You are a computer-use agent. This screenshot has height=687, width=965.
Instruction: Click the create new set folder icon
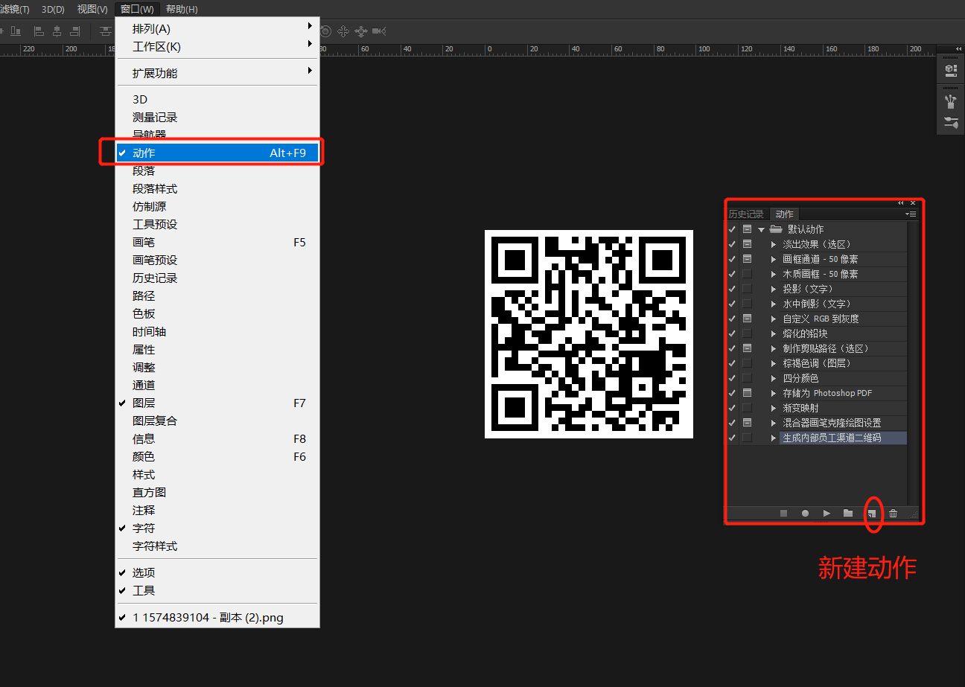[x=847, y=514]
